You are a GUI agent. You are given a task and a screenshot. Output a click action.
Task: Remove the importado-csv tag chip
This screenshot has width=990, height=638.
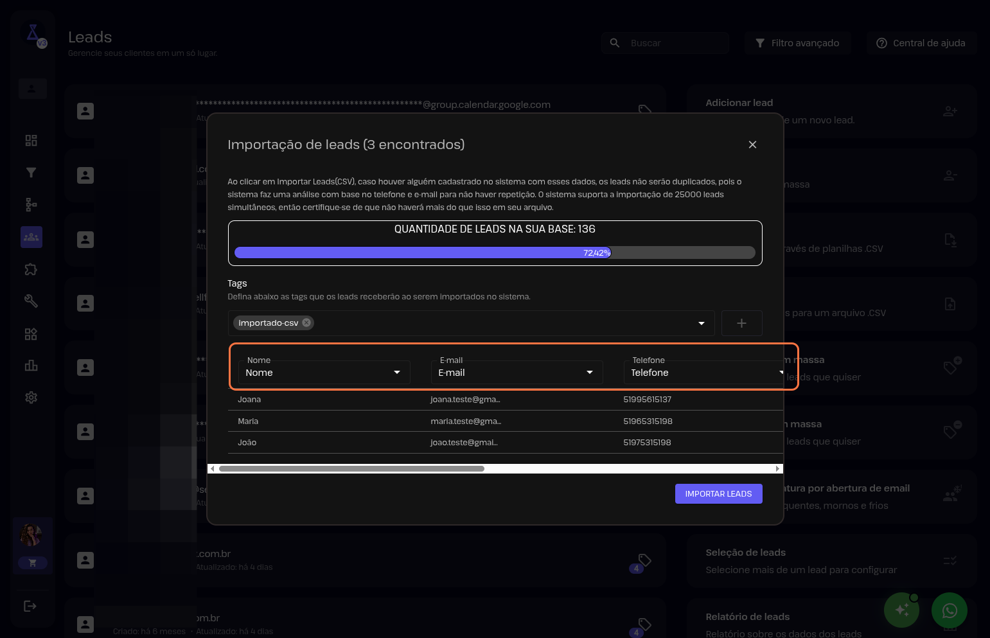coord(306,323)
